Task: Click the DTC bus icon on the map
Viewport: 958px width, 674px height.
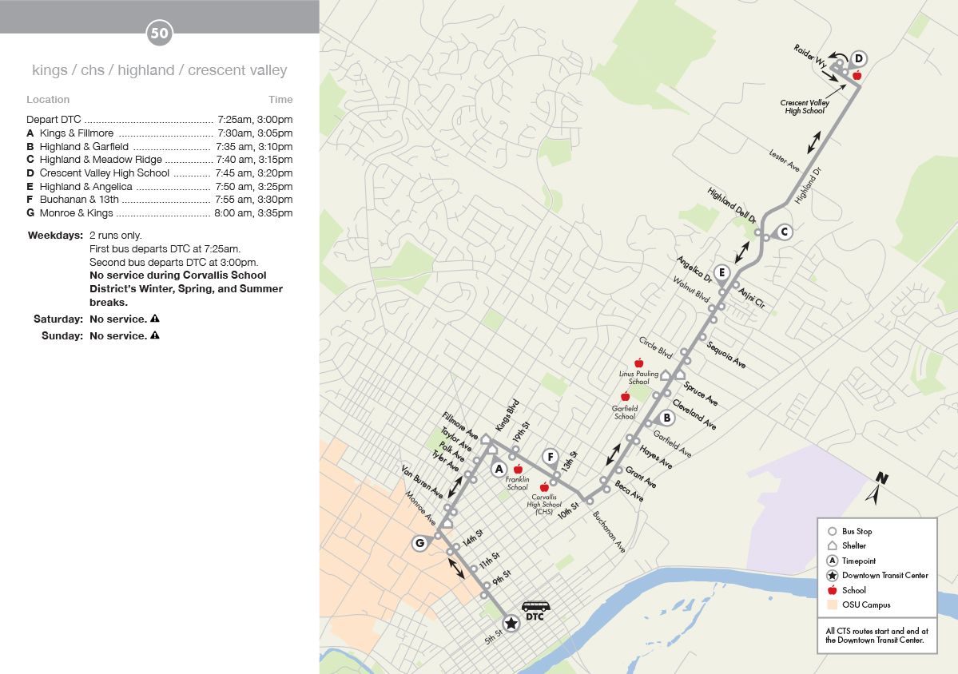Action: click(x=535, y=606)
